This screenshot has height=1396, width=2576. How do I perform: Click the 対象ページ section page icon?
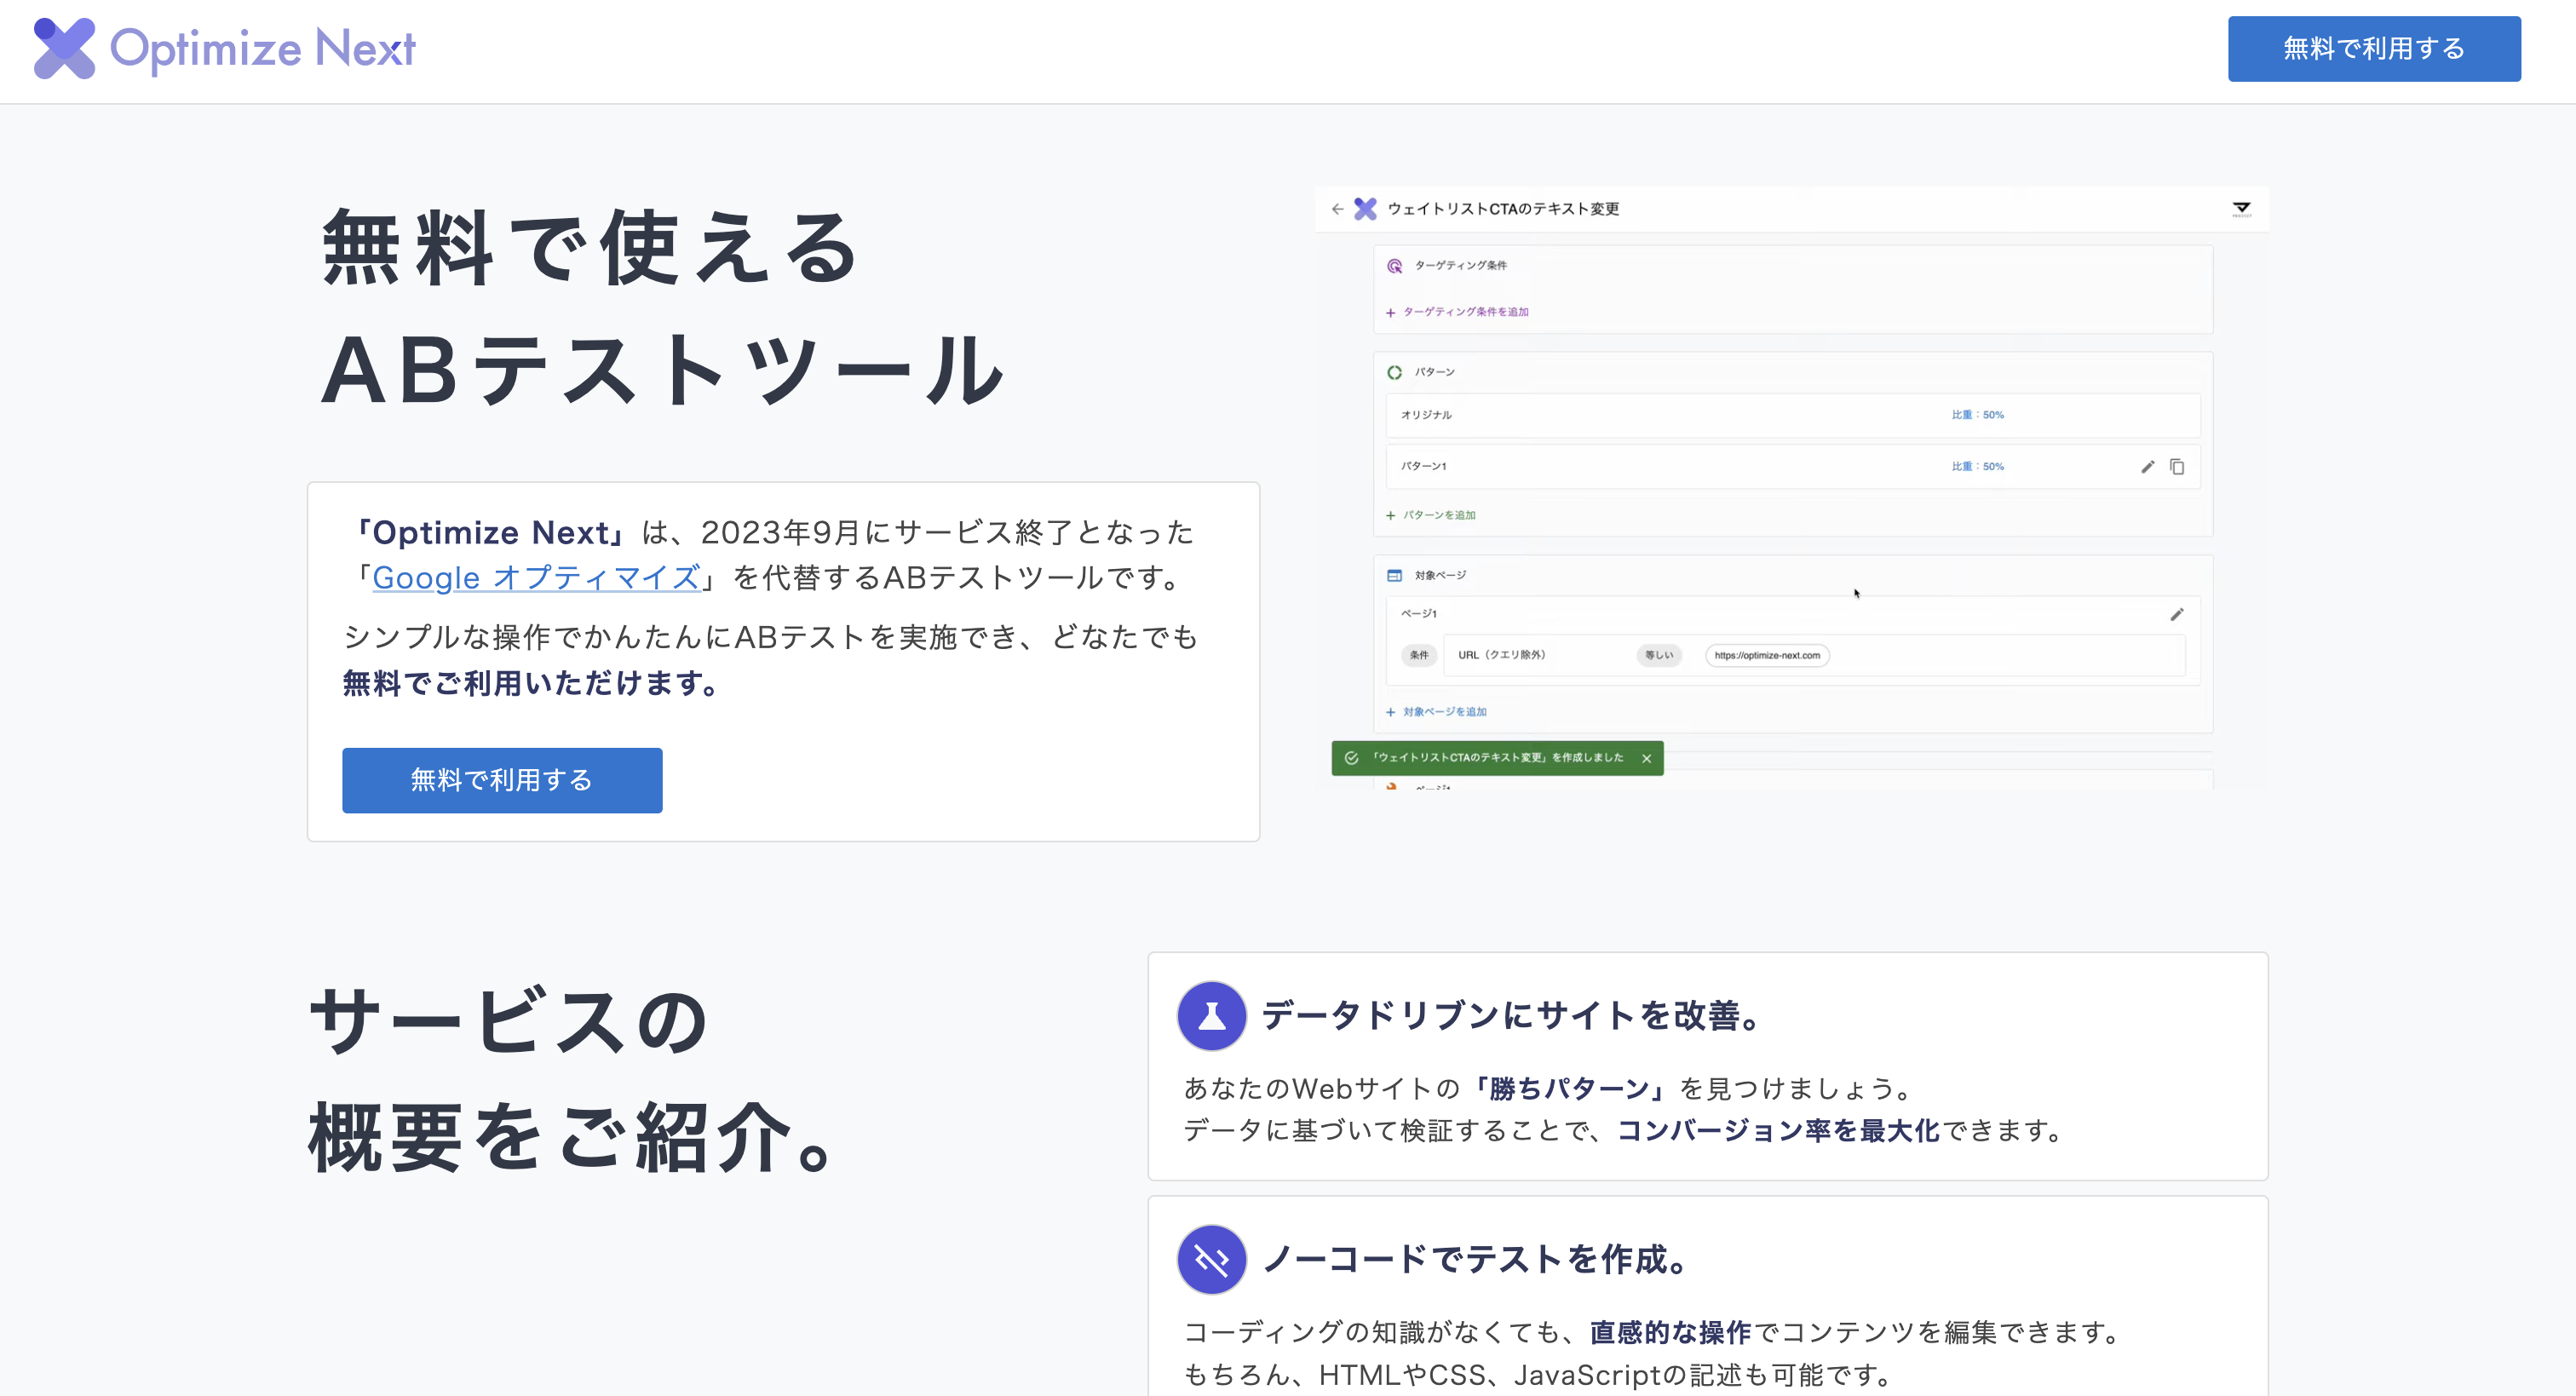(x=1394, y=575)
